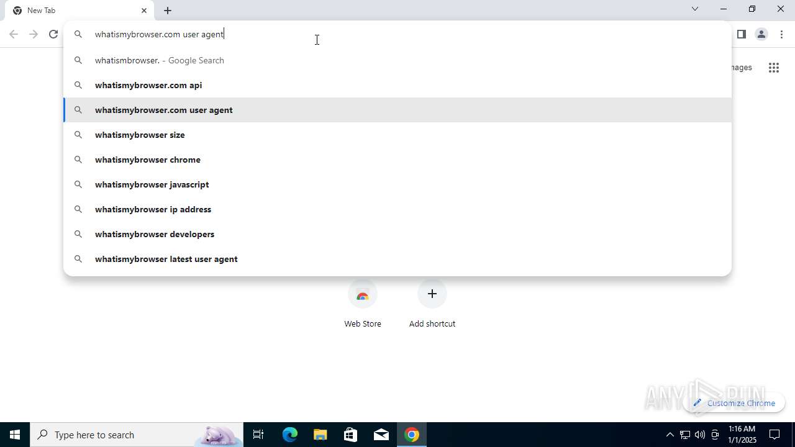The image size is (795, 447).
Task: Toggle the side panel icon
Action: pyautogui.click(x=741, y=34)
